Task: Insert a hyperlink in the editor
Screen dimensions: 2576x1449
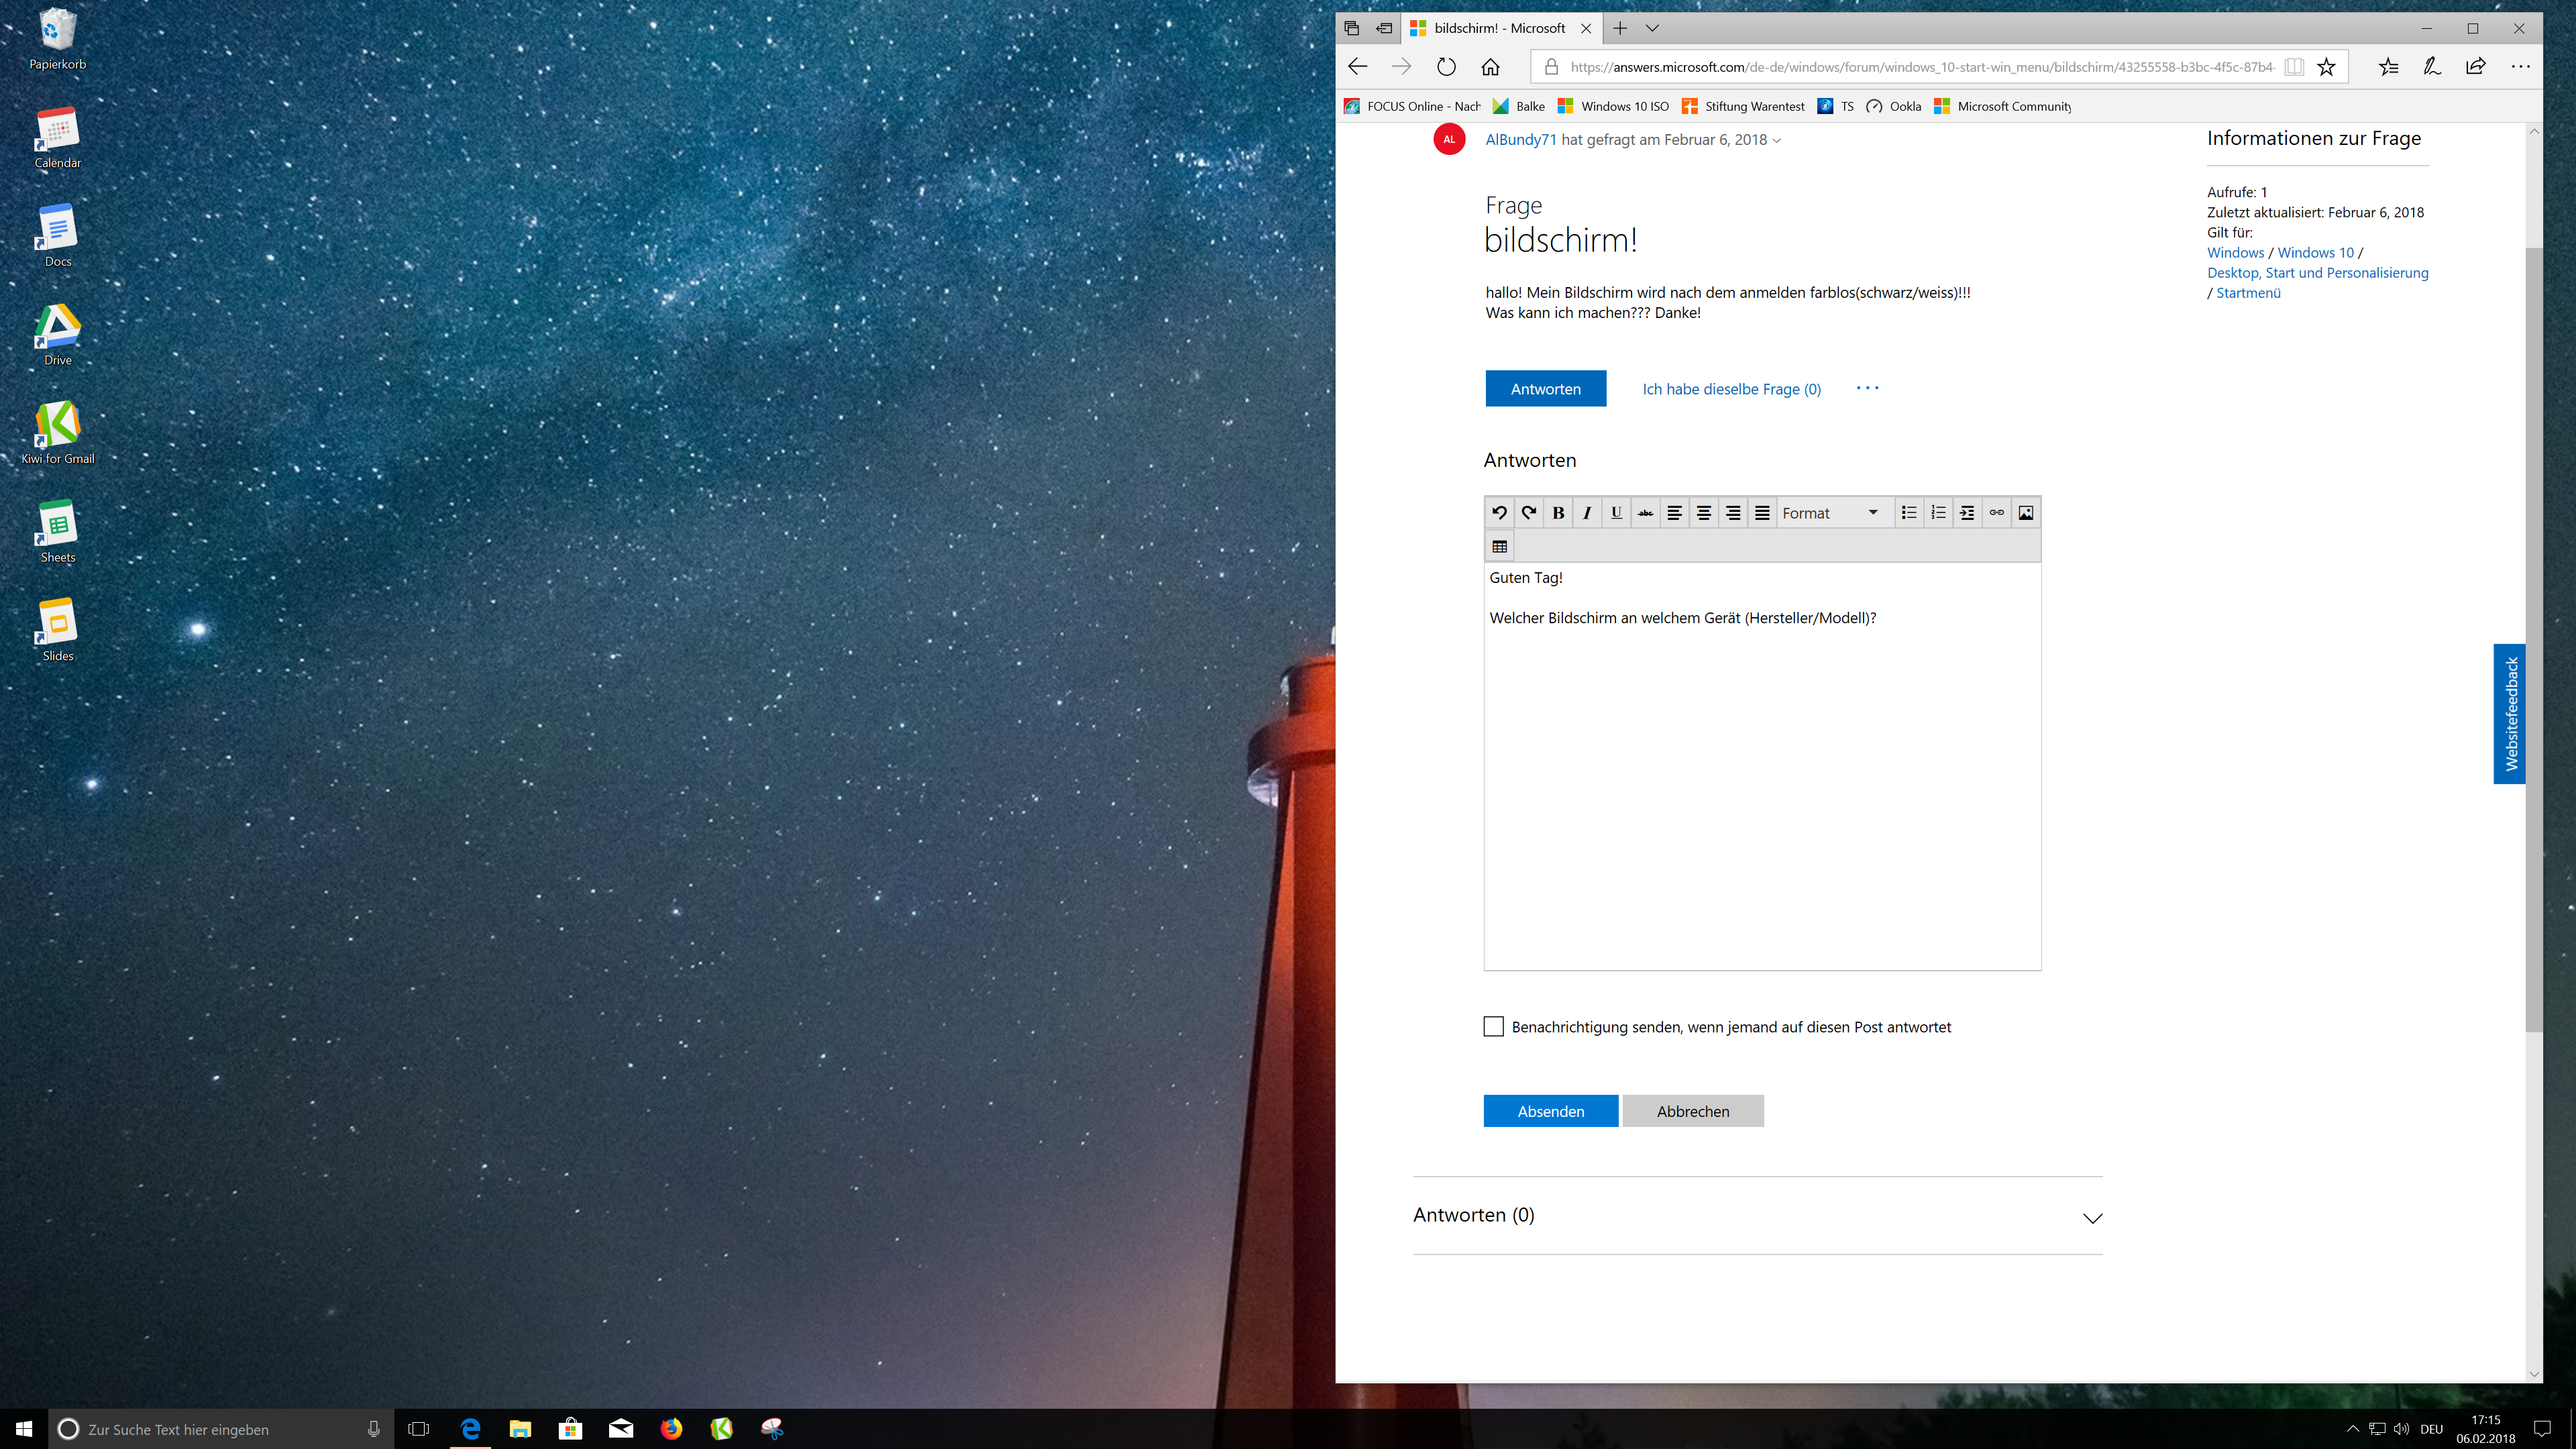Action: (x=1996, y=513)
